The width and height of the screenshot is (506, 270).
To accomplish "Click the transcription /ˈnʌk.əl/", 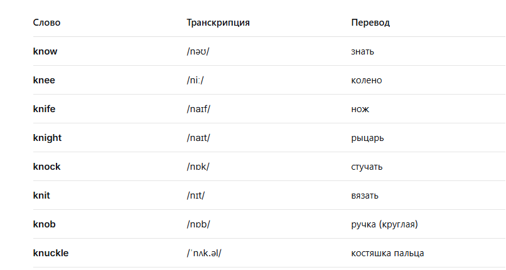I will click(x=206, y=253).
